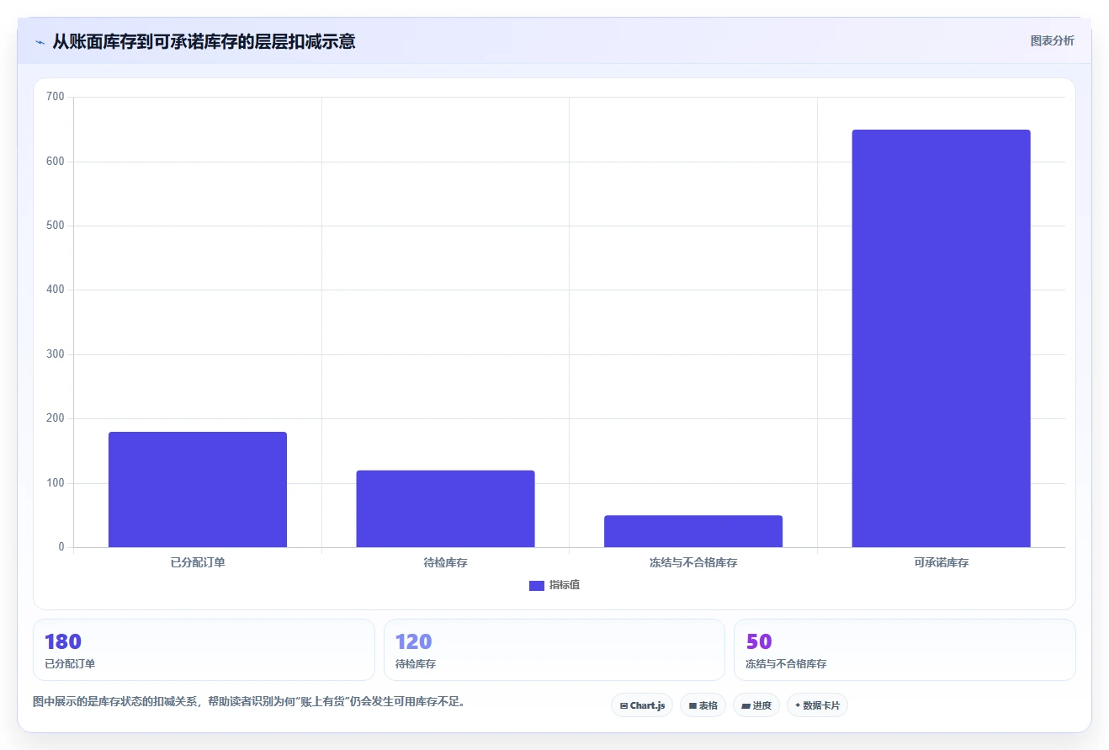Click x-axis label 冻结与不合格库存
This screenshot has width=1109, height=750.
pos(693,562)
